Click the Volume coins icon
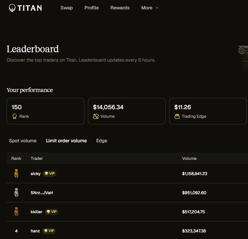The image size is (248, 239). point(96,117)
